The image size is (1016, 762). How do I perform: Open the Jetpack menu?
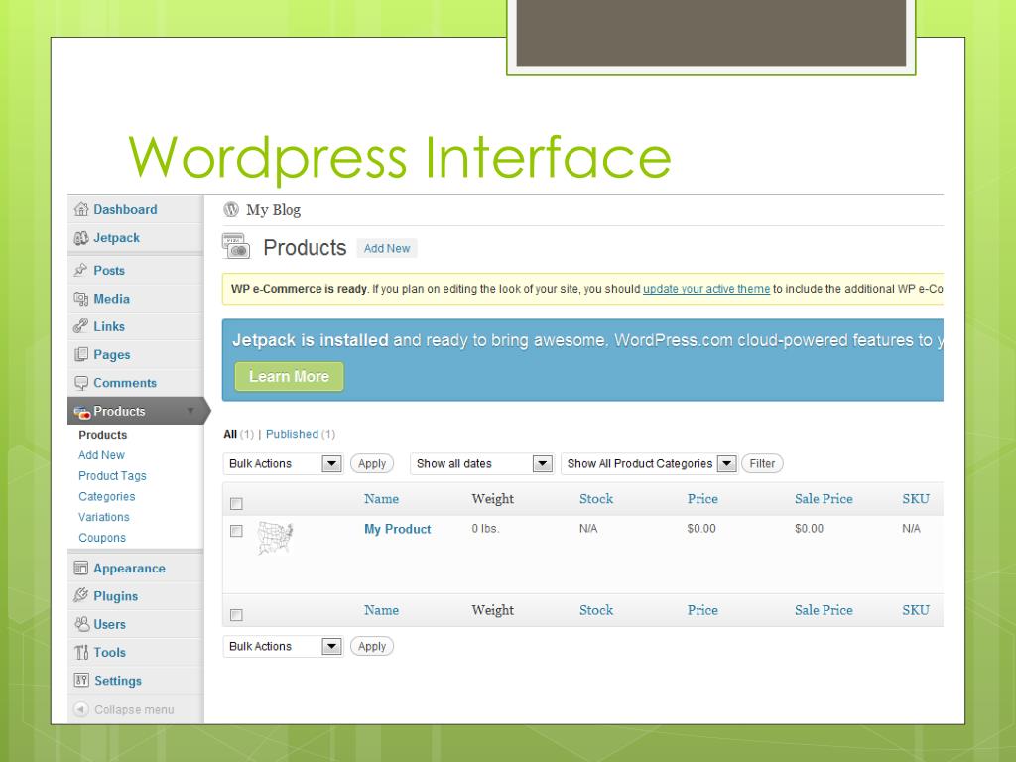tap(117, 238)
